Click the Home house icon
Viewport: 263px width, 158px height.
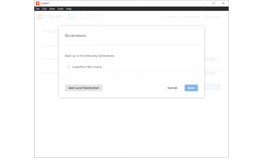pyautogui.click(x=165, y=17)
